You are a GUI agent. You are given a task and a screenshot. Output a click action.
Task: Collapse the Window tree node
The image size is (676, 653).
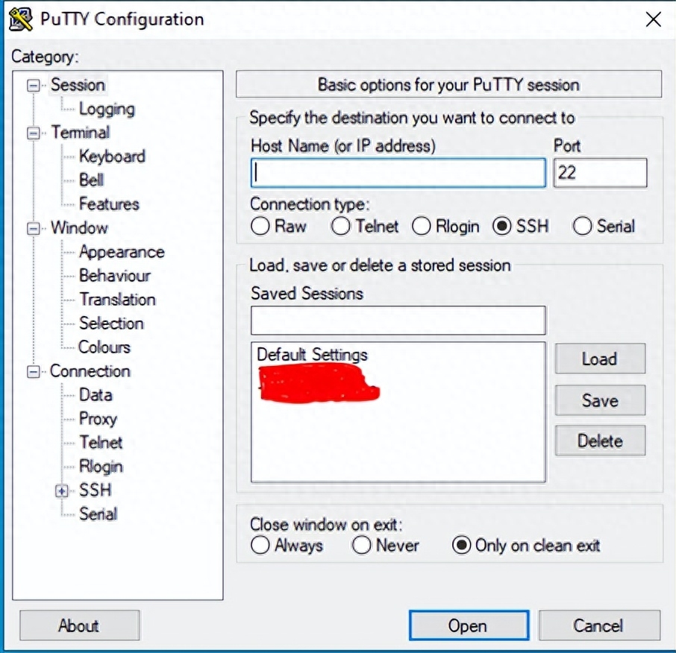pos(33,228)
